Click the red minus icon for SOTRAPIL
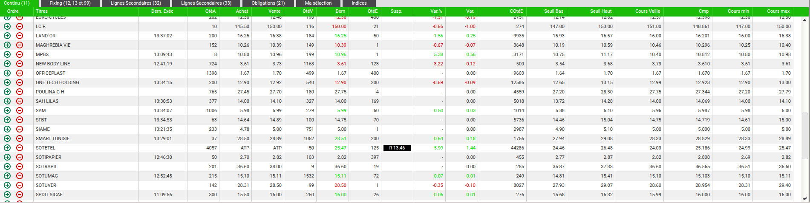 point(20,166)
